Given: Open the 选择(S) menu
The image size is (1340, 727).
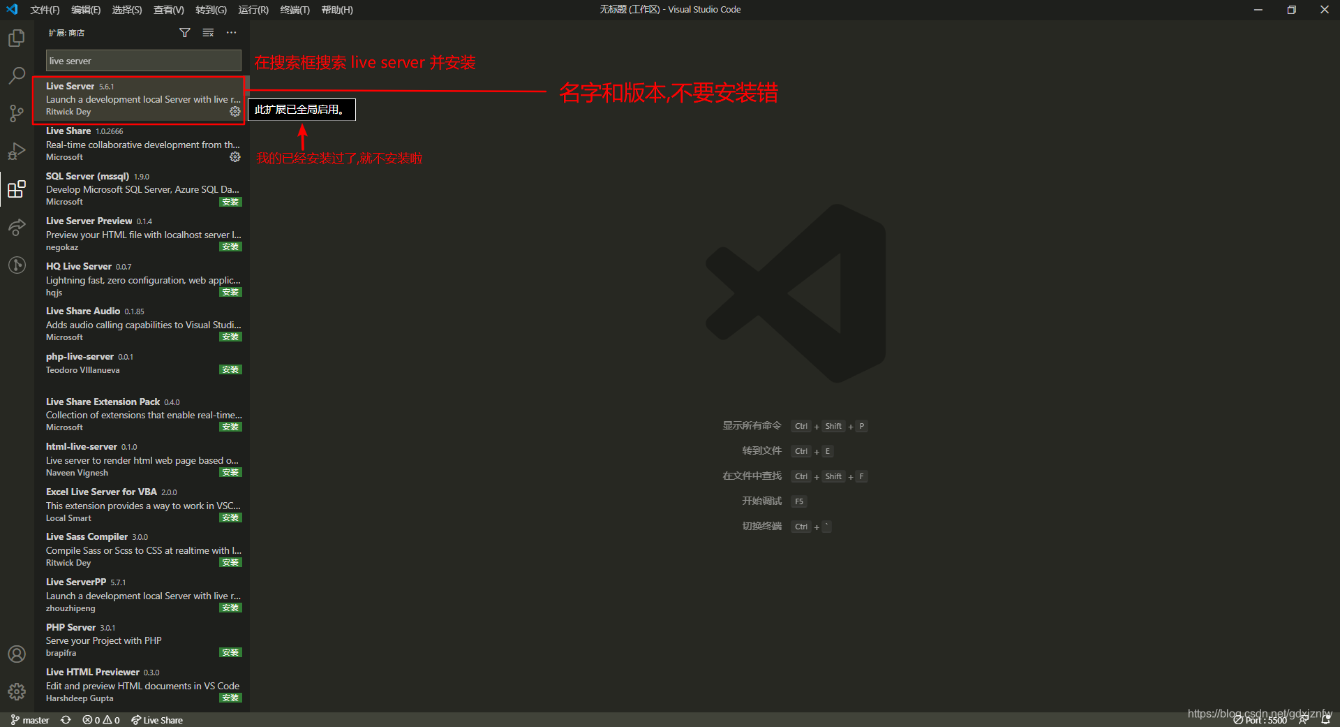Looking at the screenshot, I should coord(127,10).
